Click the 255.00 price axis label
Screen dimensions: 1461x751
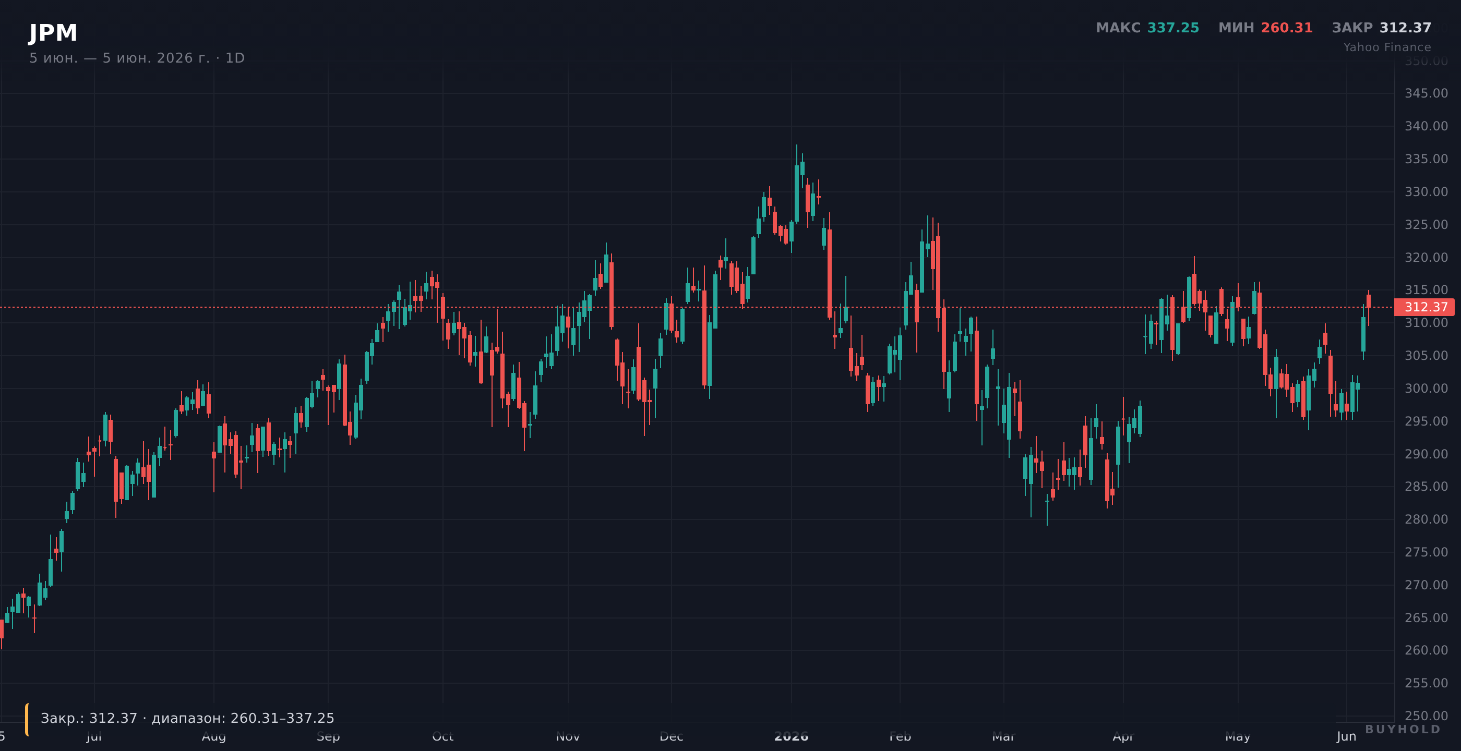[x=1426, y=683]
